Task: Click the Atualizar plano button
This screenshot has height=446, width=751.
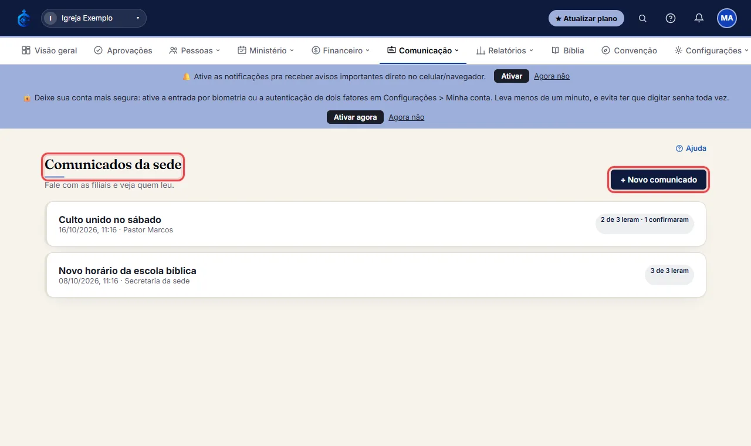Action: click(x=586, y=18)
